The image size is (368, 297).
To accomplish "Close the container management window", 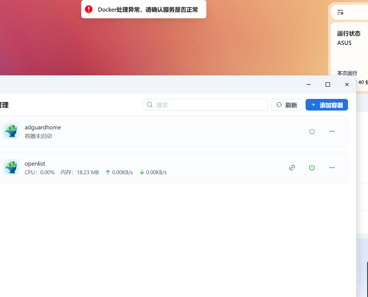I will [x=347, y=85].
